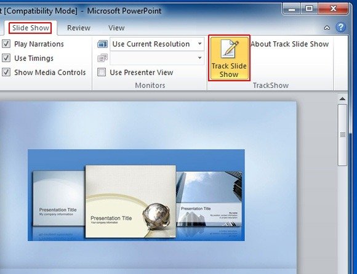Open PowerPoint Help question mark icon
Image resolution: width=357 pixels, height=274 pixels.
(340, 27)
